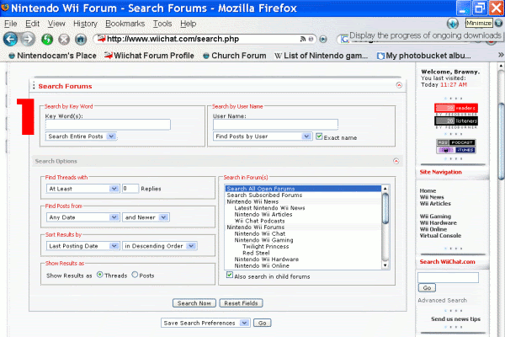Click the Search Now button
Screen dimensions: 505x337
click(x=194, y=303)
